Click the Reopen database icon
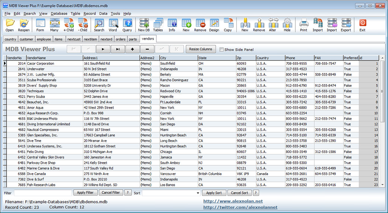Screen dimensions: 388x213 click(x=24, y=25)
